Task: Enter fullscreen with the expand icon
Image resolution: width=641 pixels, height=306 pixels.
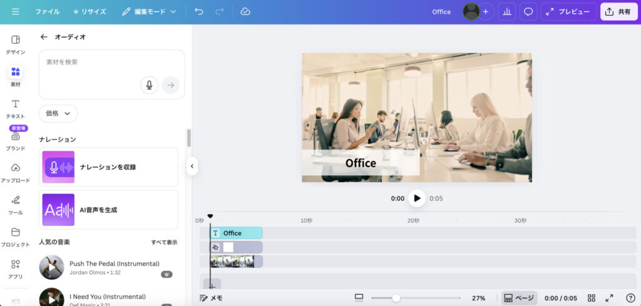Action: 610,298
